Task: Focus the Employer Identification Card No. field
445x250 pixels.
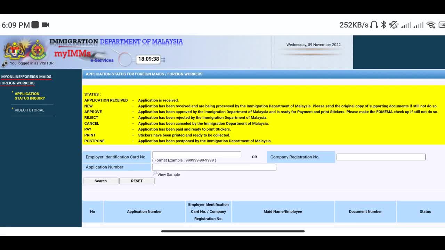Action: coord(197,155)
